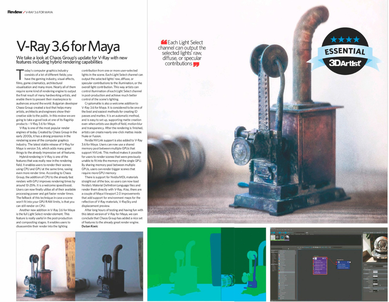
Task: Select the dark grey sphere material swatch
Action: tap(277, 237)
